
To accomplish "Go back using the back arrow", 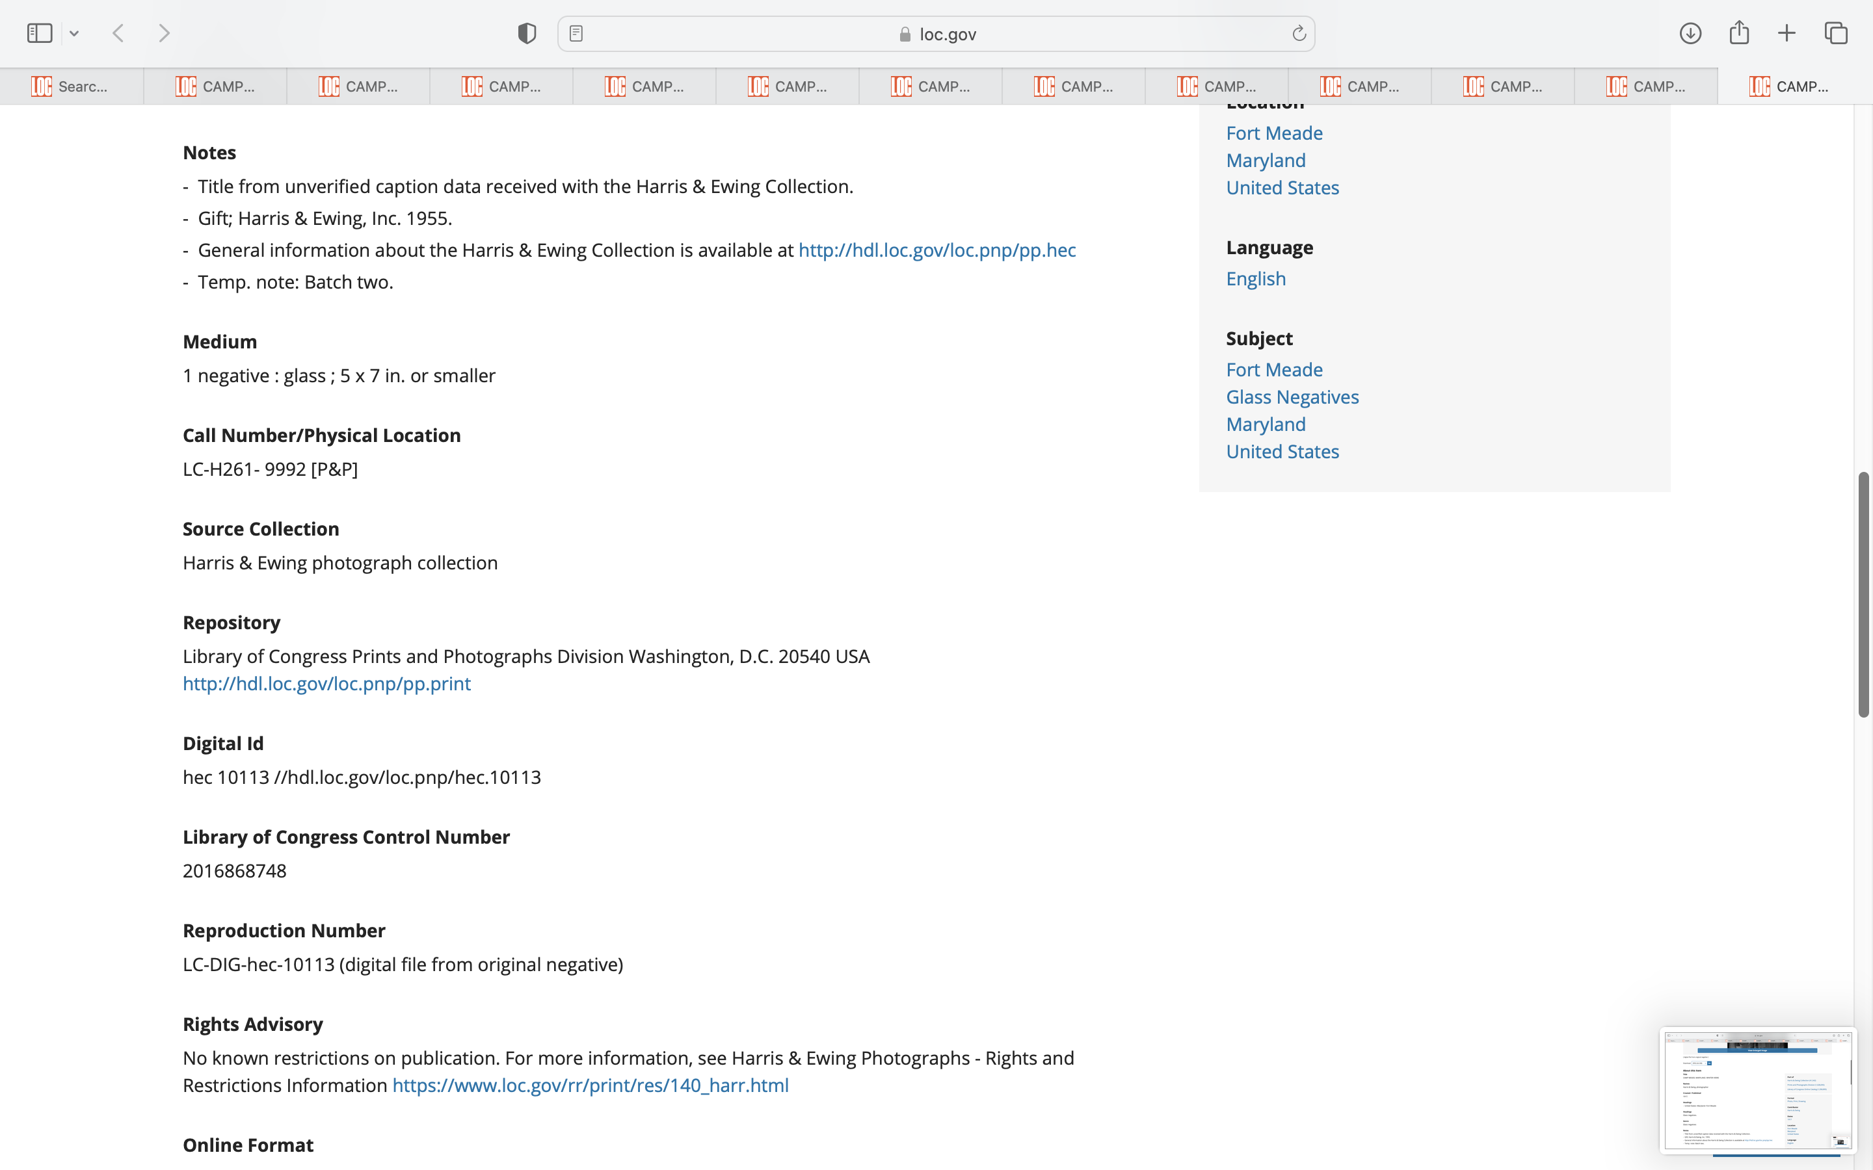I will [x=118, y=33].
